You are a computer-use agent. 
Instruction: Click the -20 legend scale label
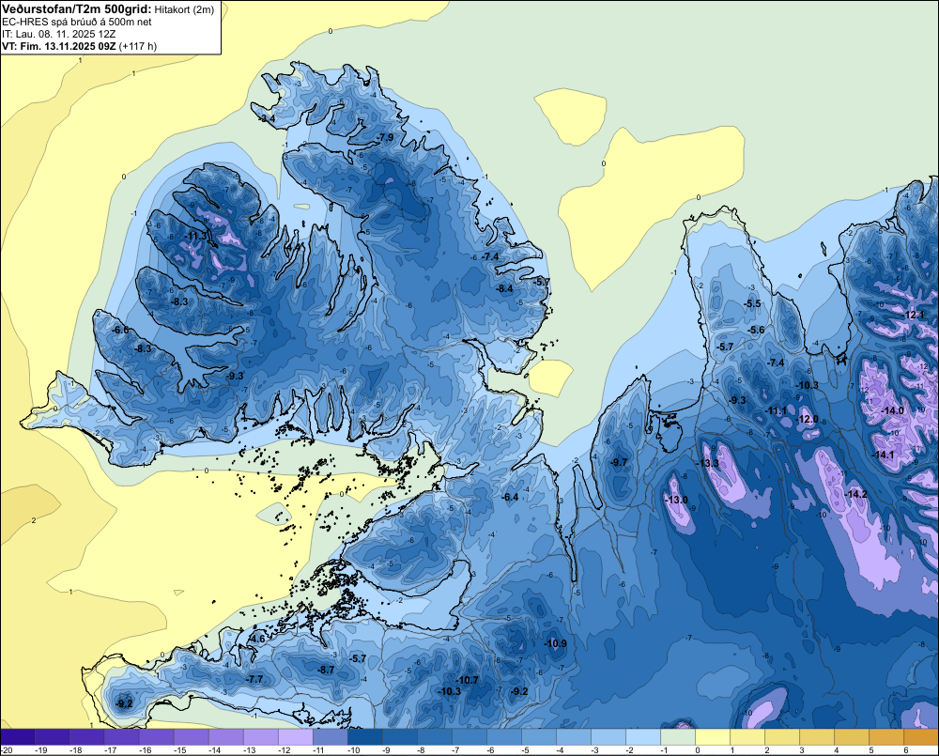pos(8,750)
